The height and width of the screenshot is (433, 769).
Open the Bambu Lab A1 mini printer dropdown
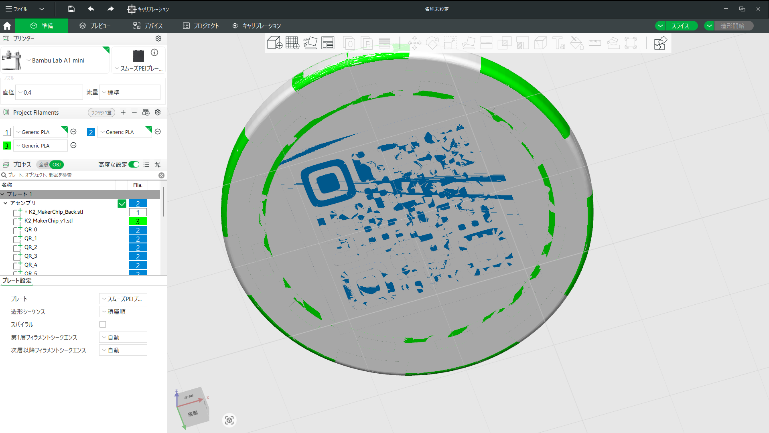(55, 61)
